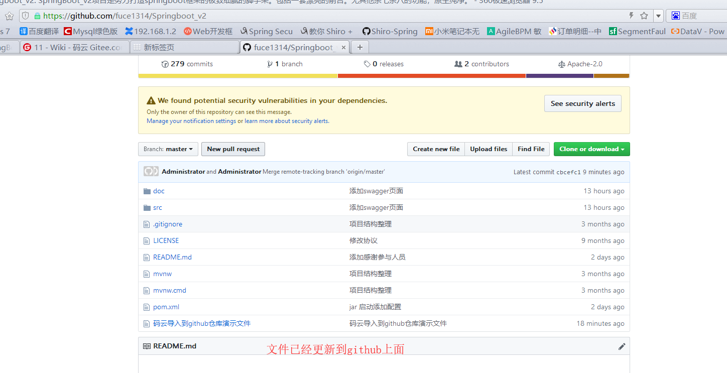Open a new browser tab with plus button
The image size is (727, 373).
[359, 47]
